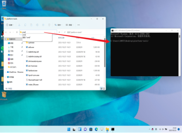This screenshot has width=182, height=133.
Task: Launch Microsoft Edge from the taskbar
Action: click(x=96, y=129)
